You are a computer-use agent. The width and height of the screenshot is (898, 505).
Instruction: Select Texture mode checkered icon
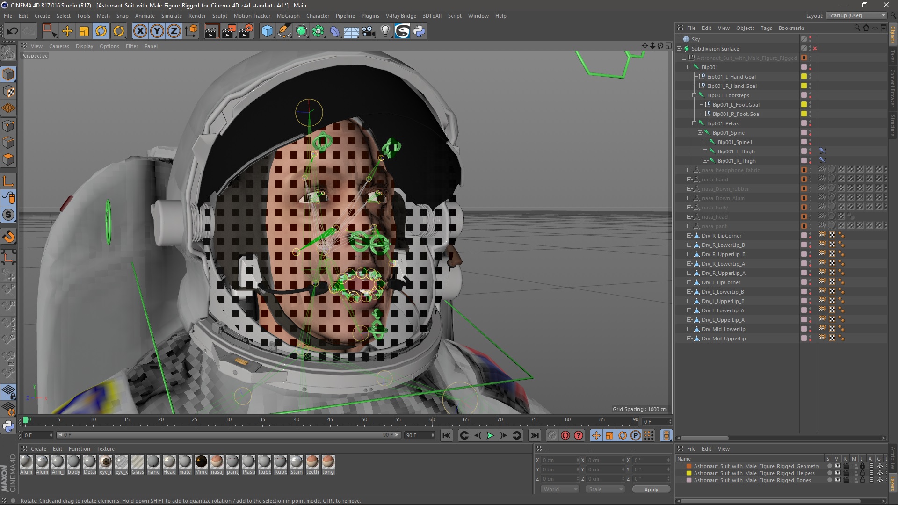click(x=8, y=92)
